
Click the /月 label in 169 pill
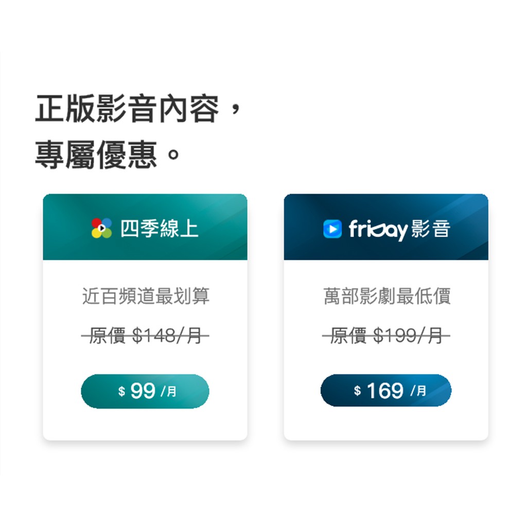(x=418, y=391)
